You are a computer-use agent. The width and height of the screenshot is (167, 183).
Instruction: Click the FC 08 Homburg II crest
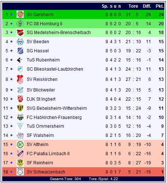tap(20, 23)
